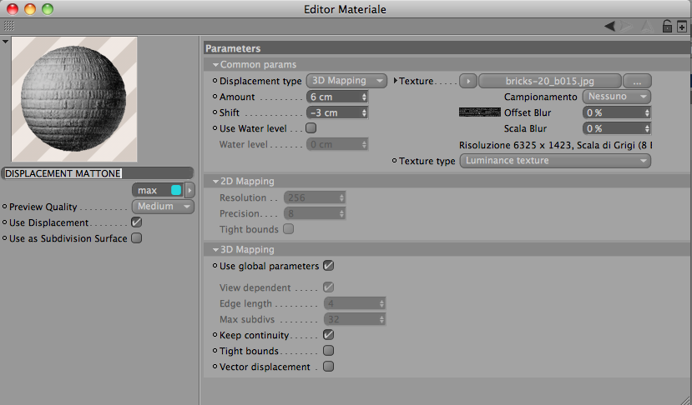692x405 pixels.
Task: Enable Use as Subdivision Surface
Action: [x=137, y=238]
